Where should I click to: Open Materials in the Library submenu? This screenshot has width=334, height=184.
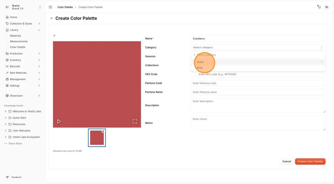[x=16, y=36]
